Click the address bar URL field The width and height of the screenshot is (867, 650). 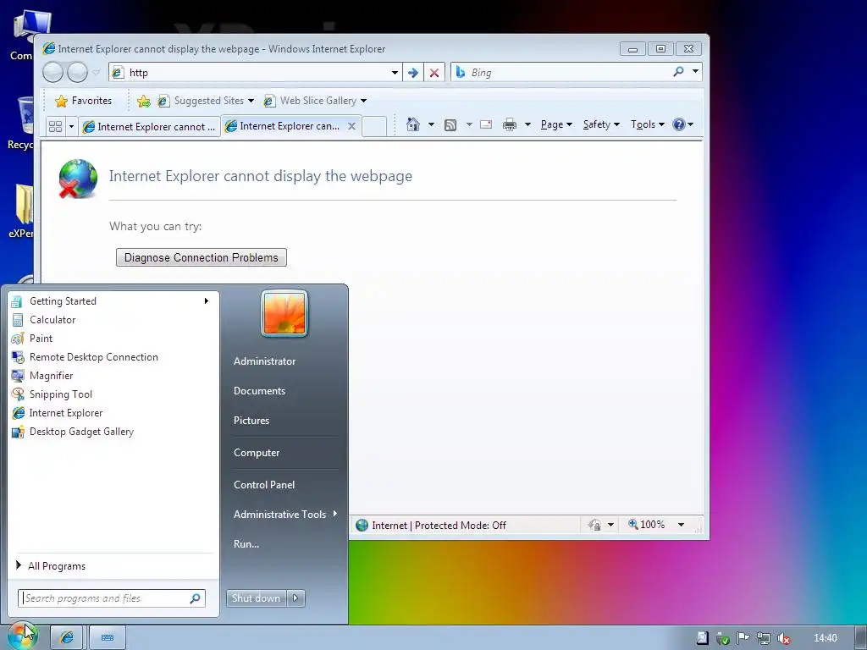click(x=257, y=73)
